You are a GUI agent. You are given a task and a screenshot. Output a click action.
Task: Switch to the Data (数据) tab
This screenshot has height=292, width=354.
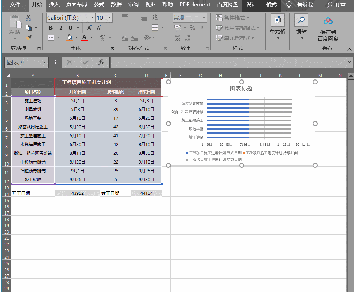pyautogui.click(x=116, y=5)
